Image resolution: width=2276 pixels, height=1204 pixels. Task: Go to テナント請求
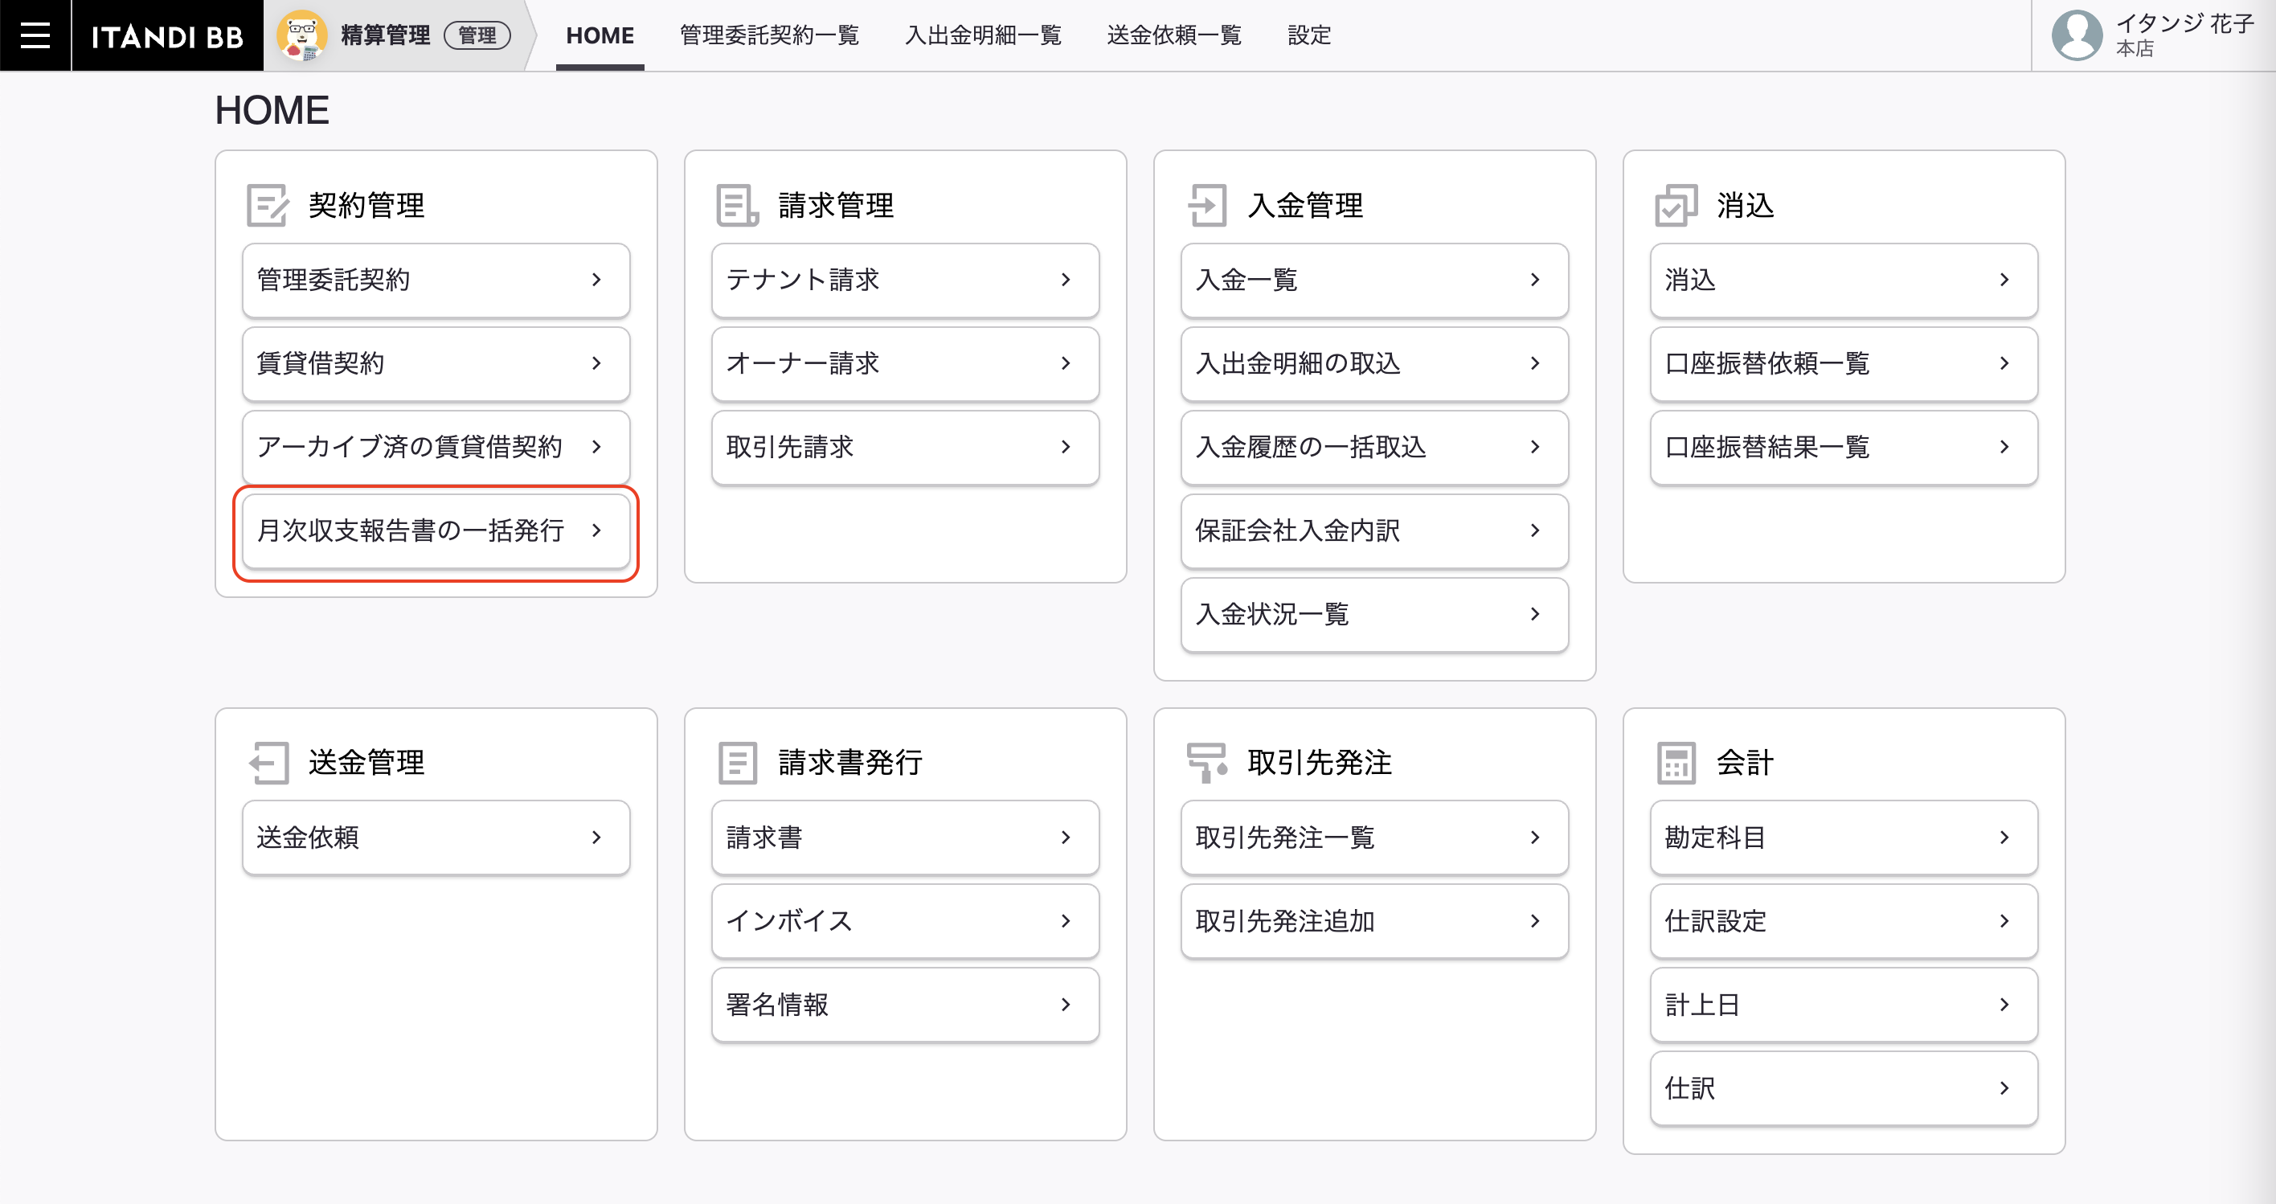(x=906, y=279)
